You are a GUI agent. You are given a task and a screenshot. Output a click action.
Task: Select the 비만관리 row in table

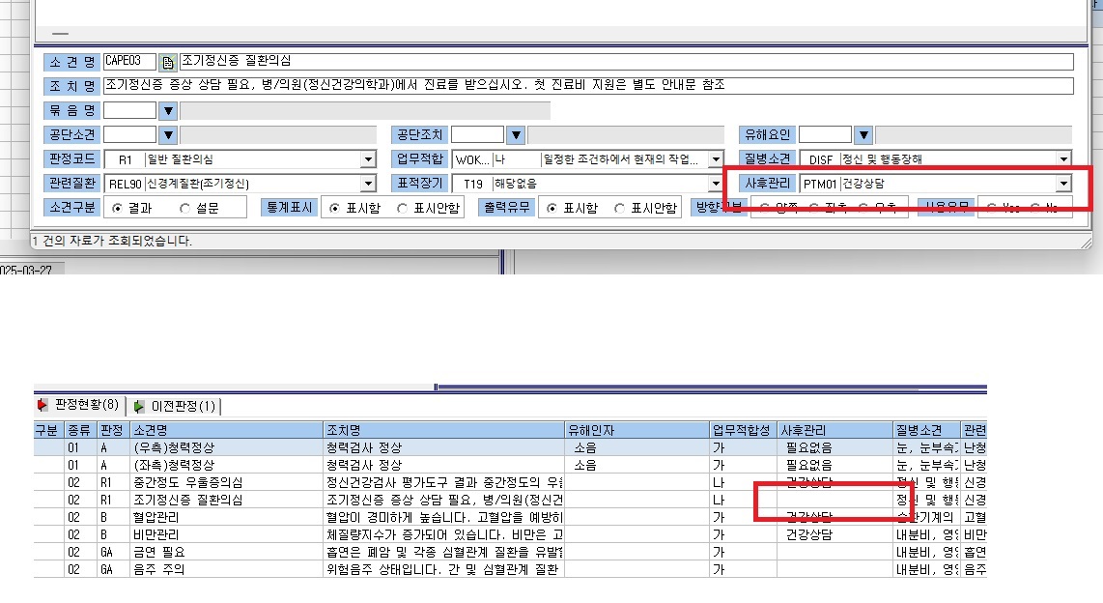[510, 534]
